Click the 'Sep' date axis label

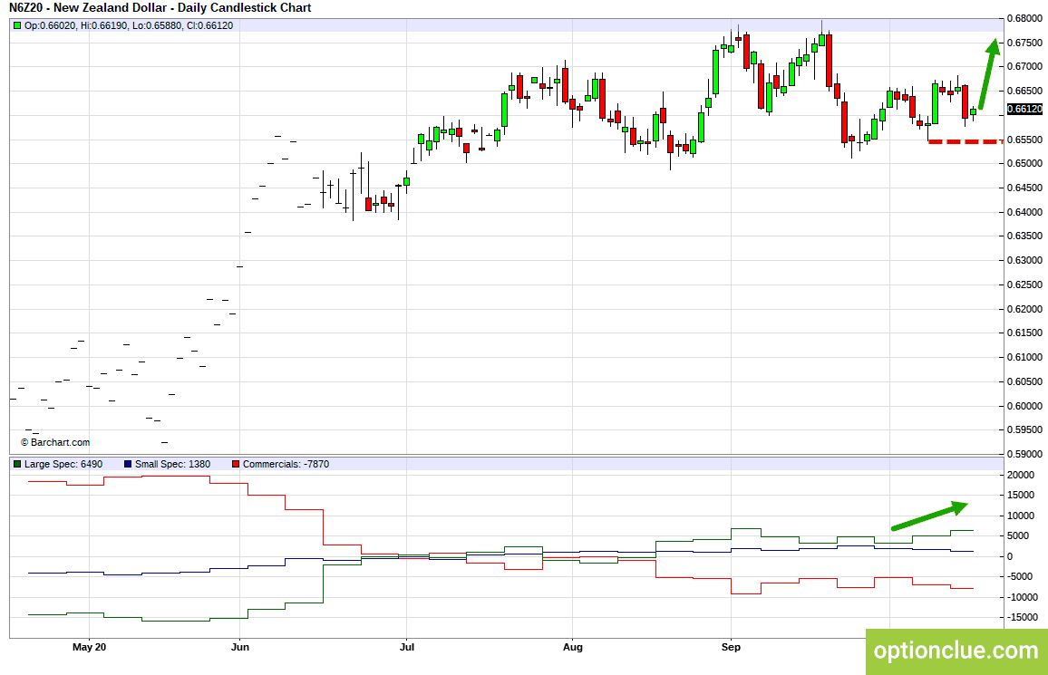coord(732,647)
